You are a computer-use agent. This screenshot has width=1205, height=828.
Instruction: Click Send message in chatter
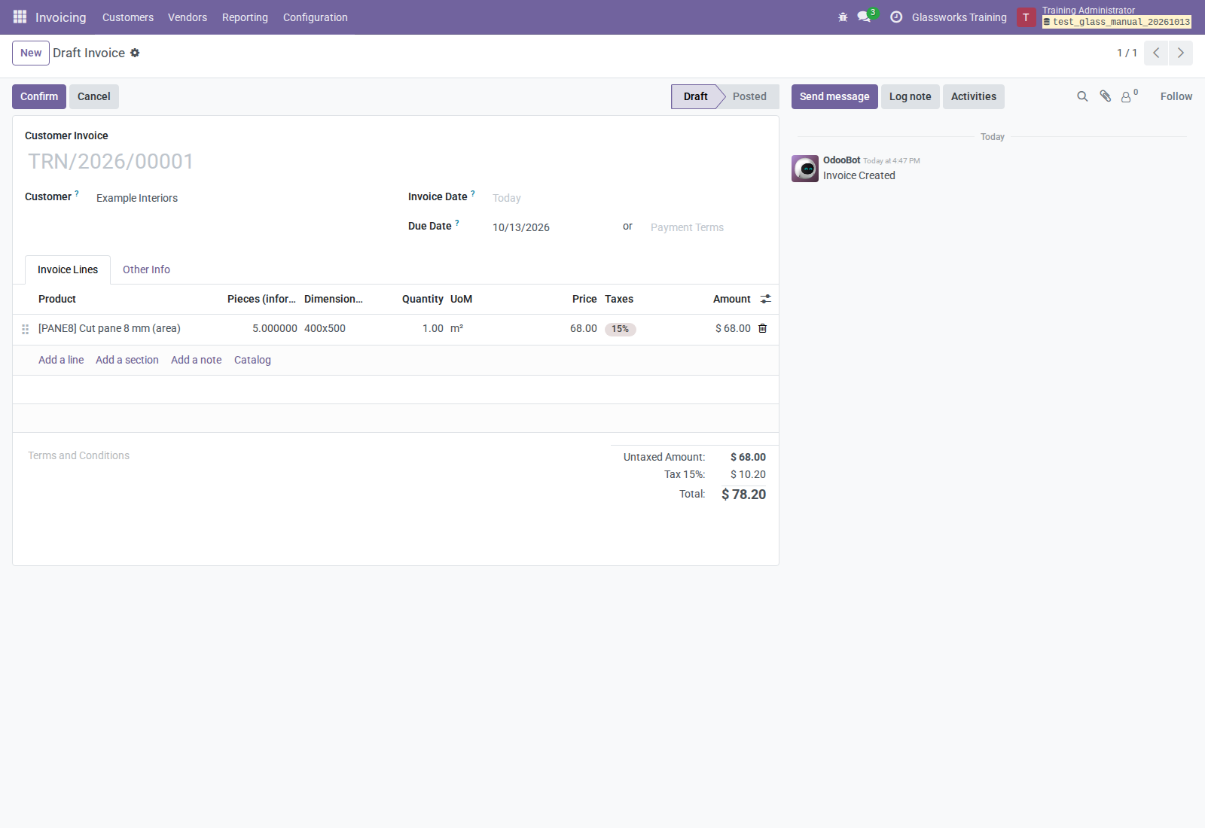(x=834, y=96)
